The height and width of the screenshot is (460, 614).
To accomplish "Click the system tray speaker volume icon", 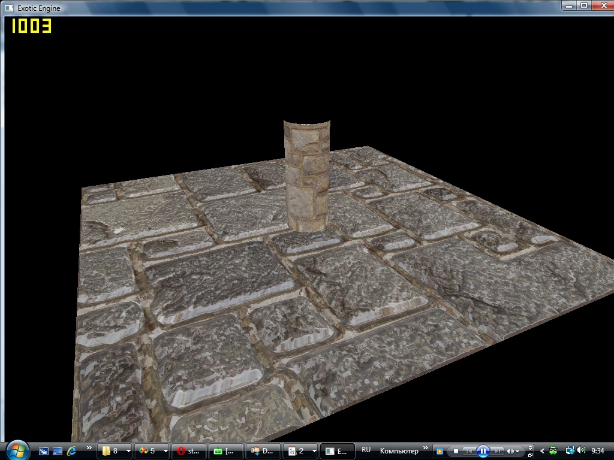I will (x=580, y=450).
